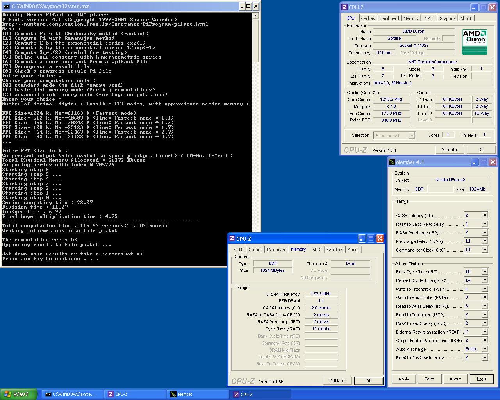Click MemSet memory size 1024 Mb field
The height and width of the screenshot is (400, 500).
tap(477, 189)
